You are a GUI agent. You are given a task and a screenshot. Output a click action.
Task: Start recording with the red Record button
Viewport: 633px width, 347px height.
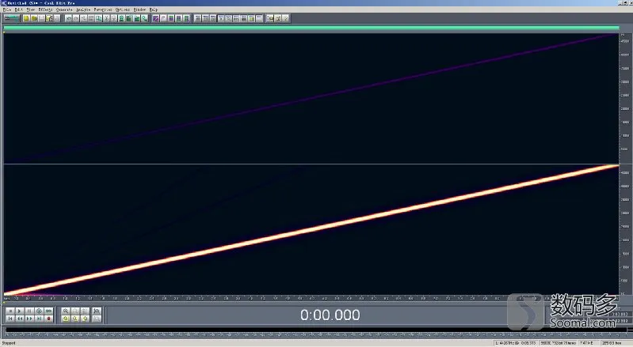[x=49, y=319]
